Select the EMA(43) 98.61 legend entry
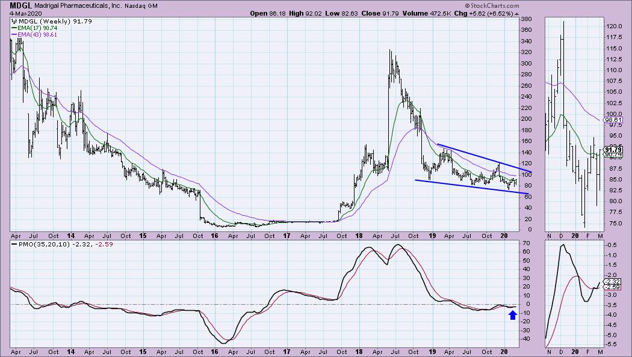 tap(34, 35)
